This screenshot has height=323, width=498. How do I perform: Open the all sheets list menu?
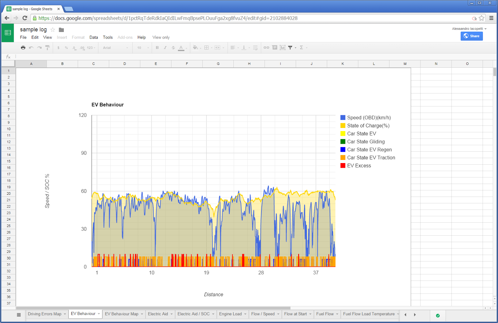(19, 314)
